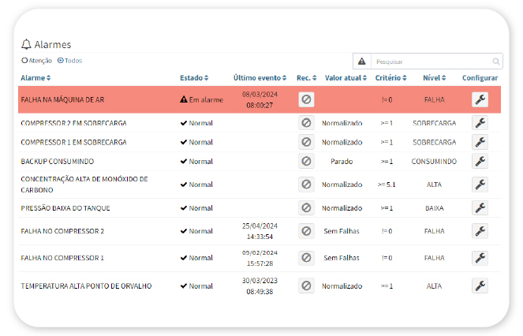Configure the BACKUP CONSUMINDO alarm
Image resolution: width=523 pixels, height=336 pixels.
480,161
